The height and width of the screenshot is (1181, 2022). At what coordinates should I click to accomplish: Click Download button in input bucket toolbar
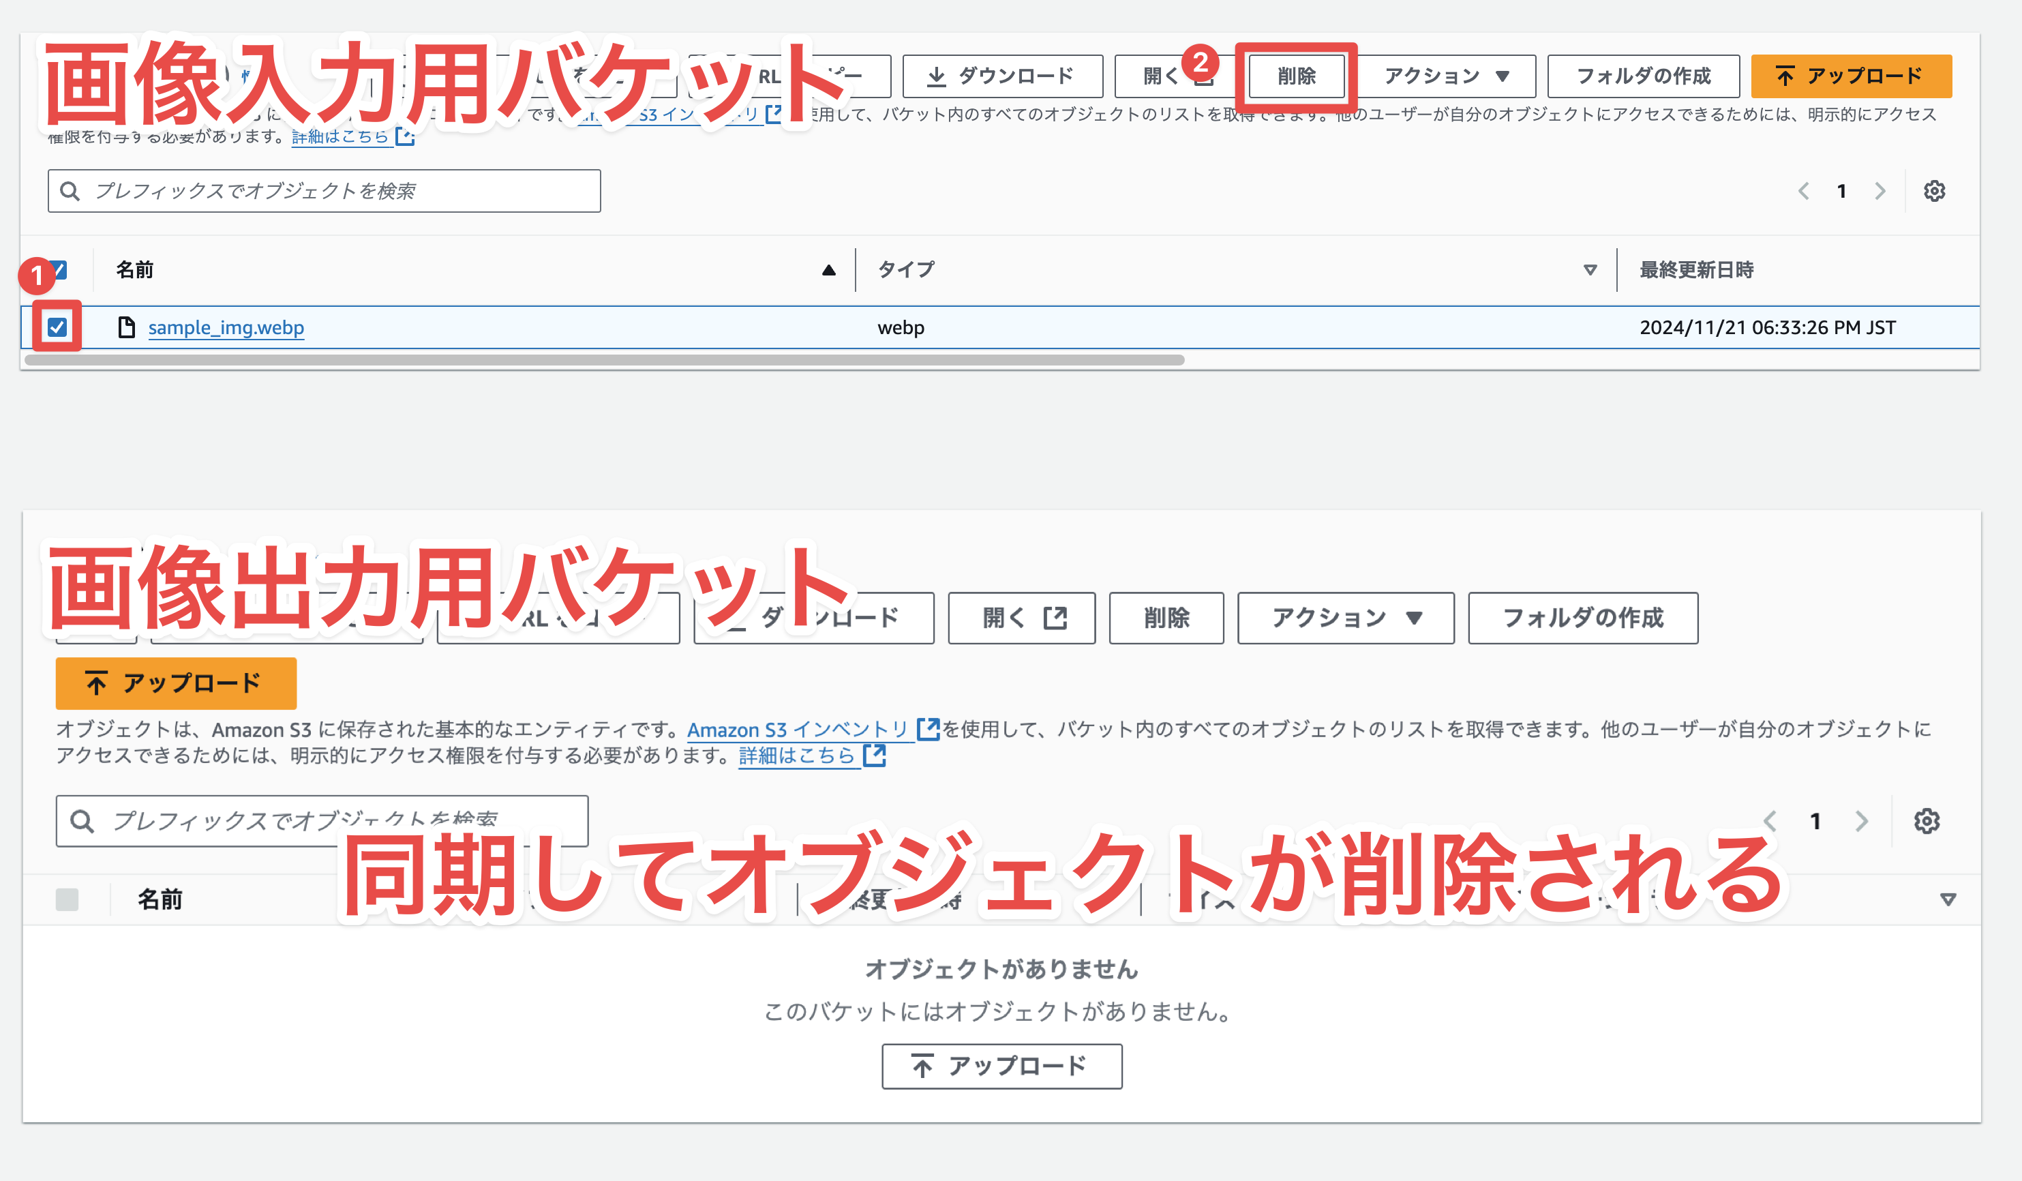point(1003,76)
